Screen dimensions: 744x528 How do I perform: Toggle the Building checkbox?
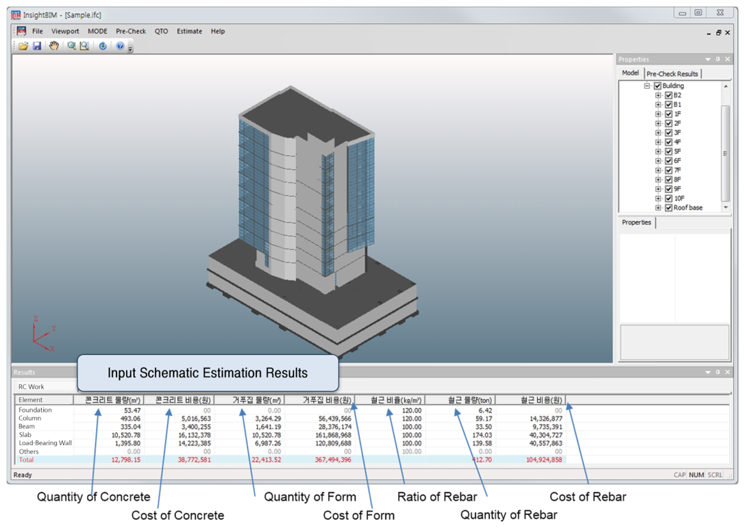[658, 86]
